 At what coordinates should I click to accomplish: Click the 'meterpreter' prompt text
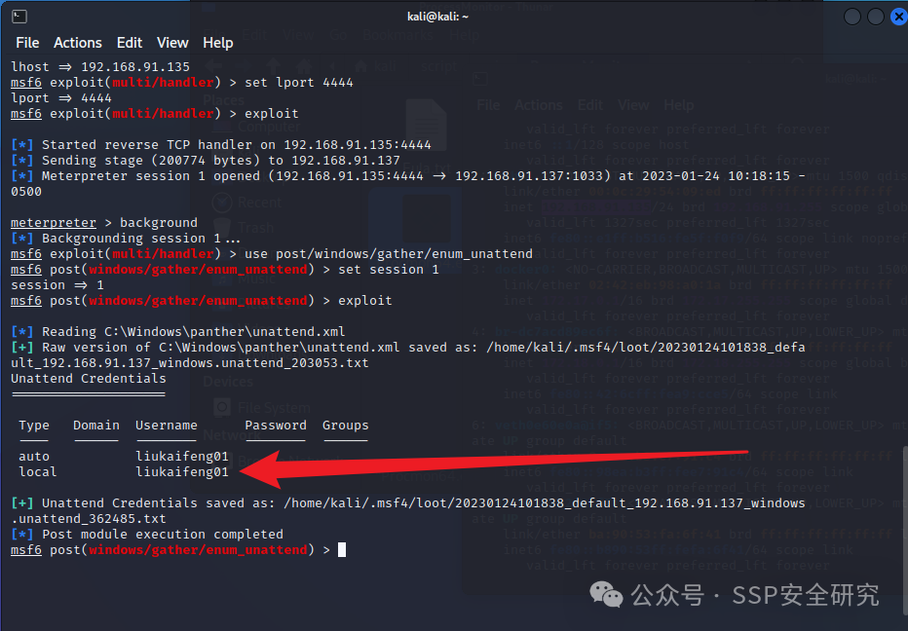pyautogui.click(x=54, y=223)
